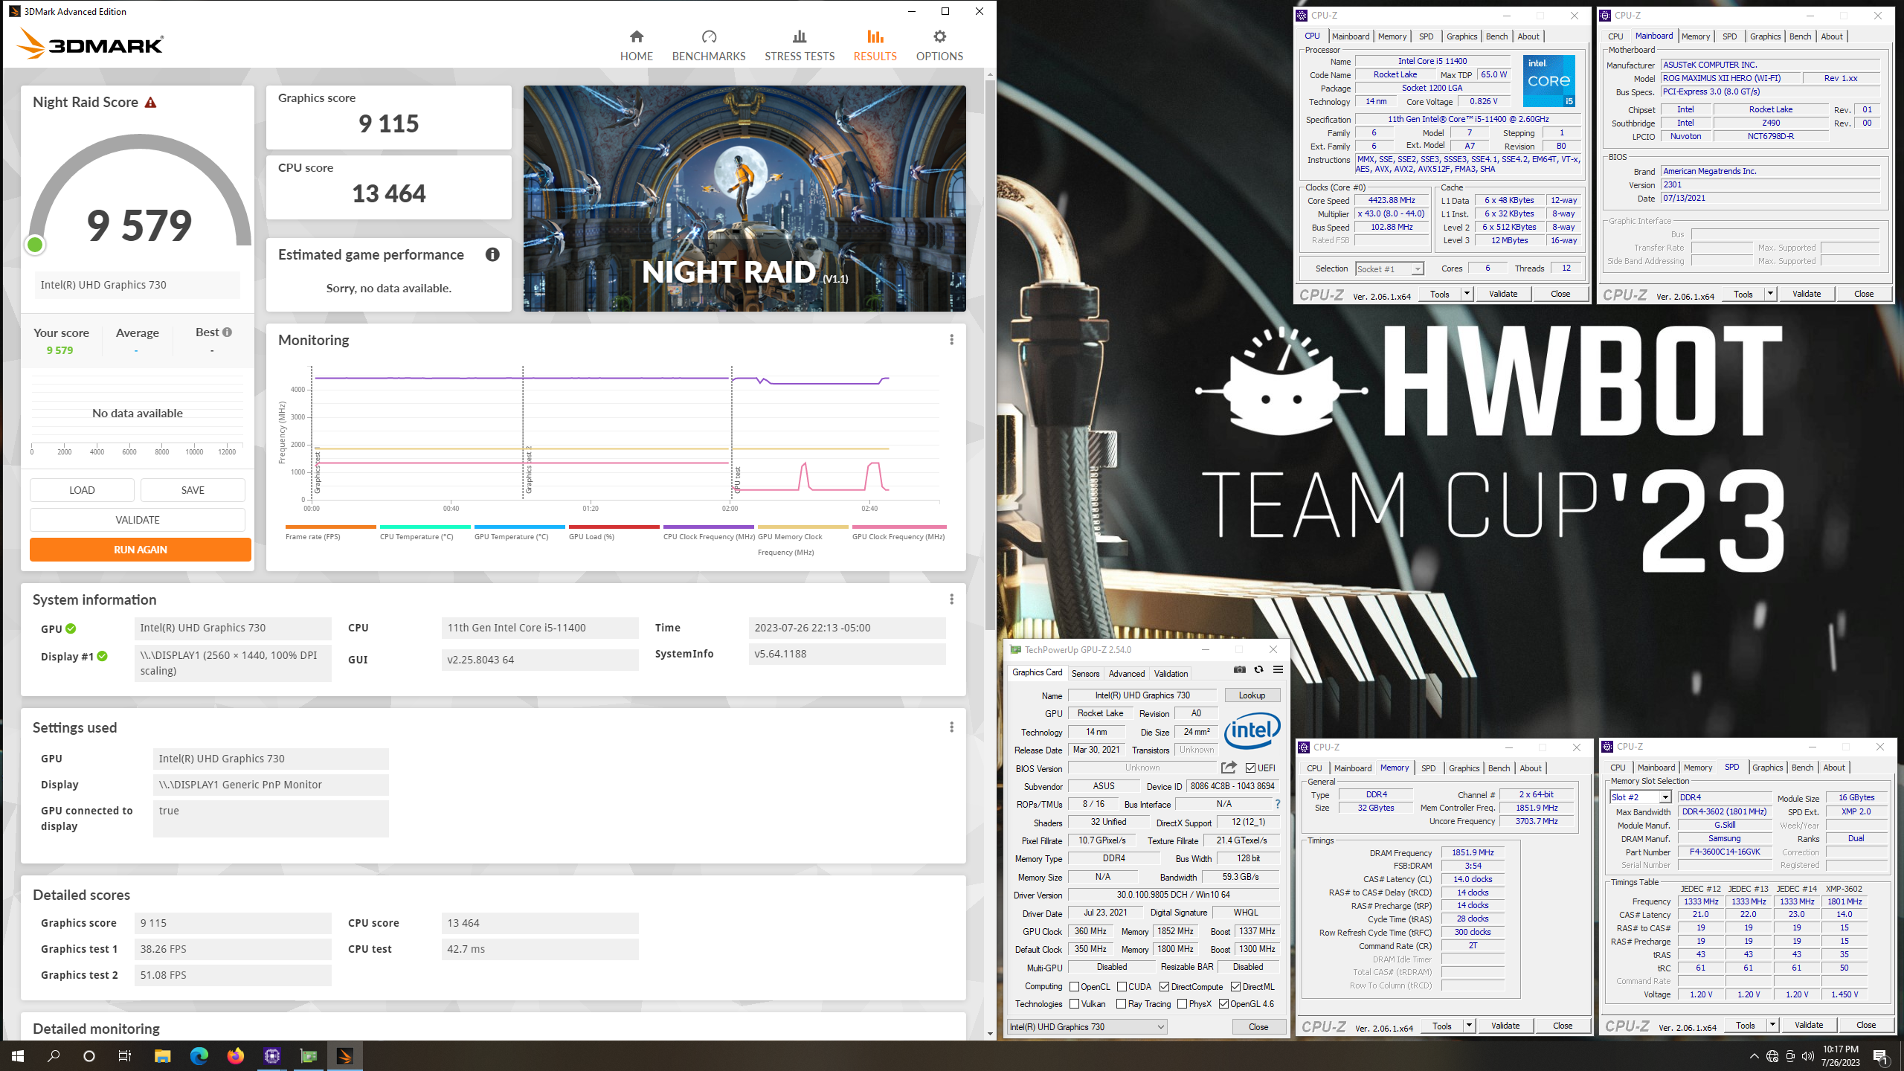Toggle Vulkan checkbox in GPU-Z
The width and height of the screenshot is (1904, 1071).
click(1074, 1004)
